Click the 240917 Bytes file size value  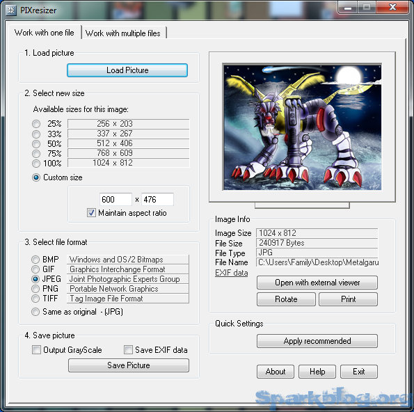point(317,243)
